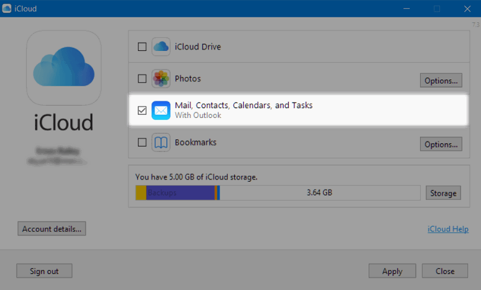The image size is (481, 290).
Task: Open the iCloud Help link
Action: coord(447,229)
